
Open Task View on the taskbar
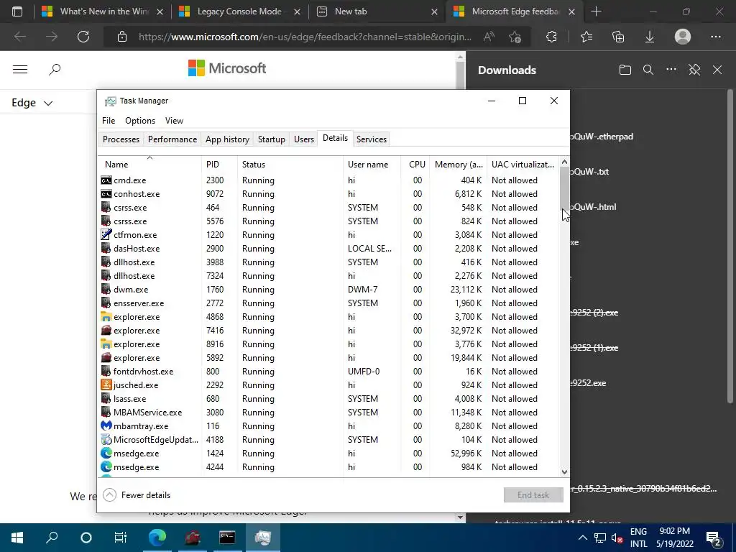121,538
